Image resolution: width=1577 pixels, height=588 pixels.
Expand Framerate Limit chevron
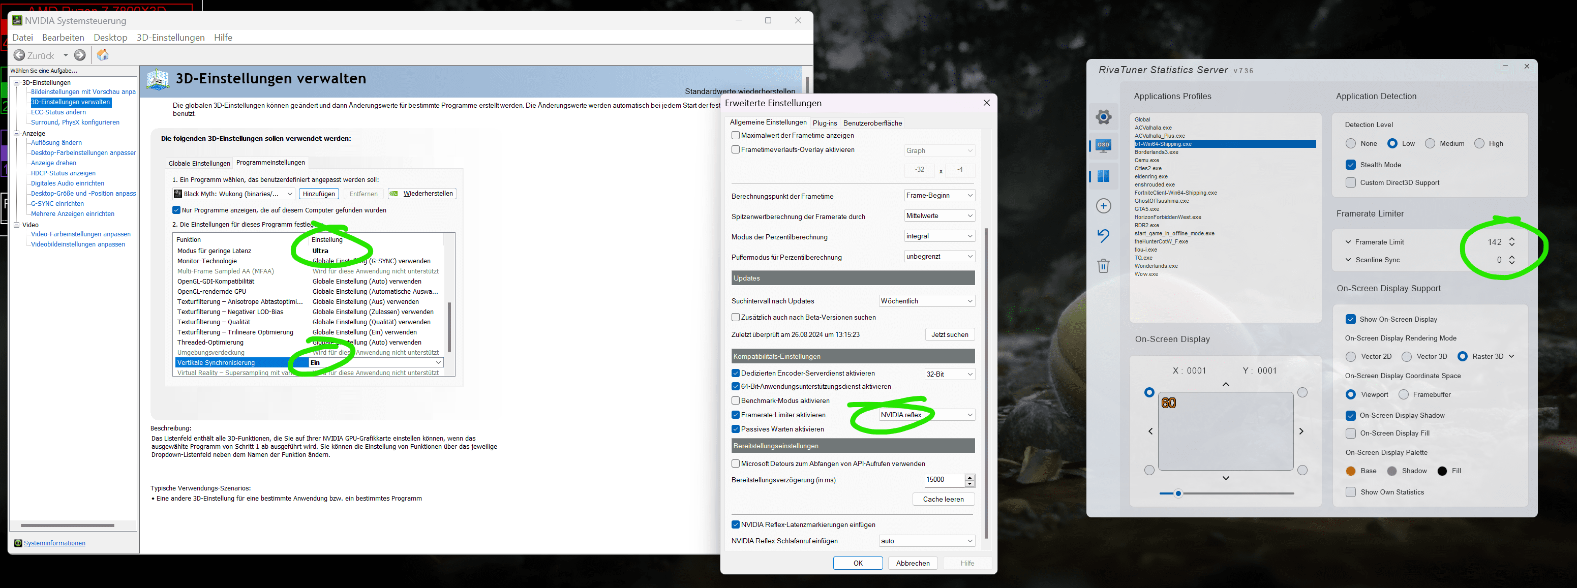(x=1348, y=242)
